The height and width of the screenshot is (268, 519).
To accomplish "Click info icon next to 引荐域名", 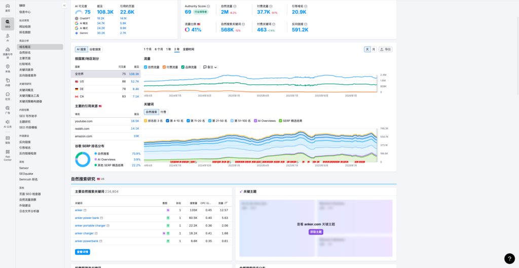I will click(x=306, y=6).
